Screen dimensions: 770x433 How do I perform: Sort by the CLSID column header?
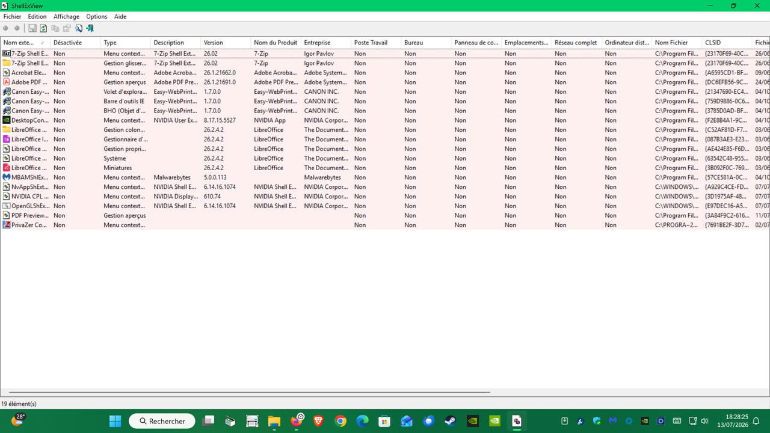coord(727,43)
